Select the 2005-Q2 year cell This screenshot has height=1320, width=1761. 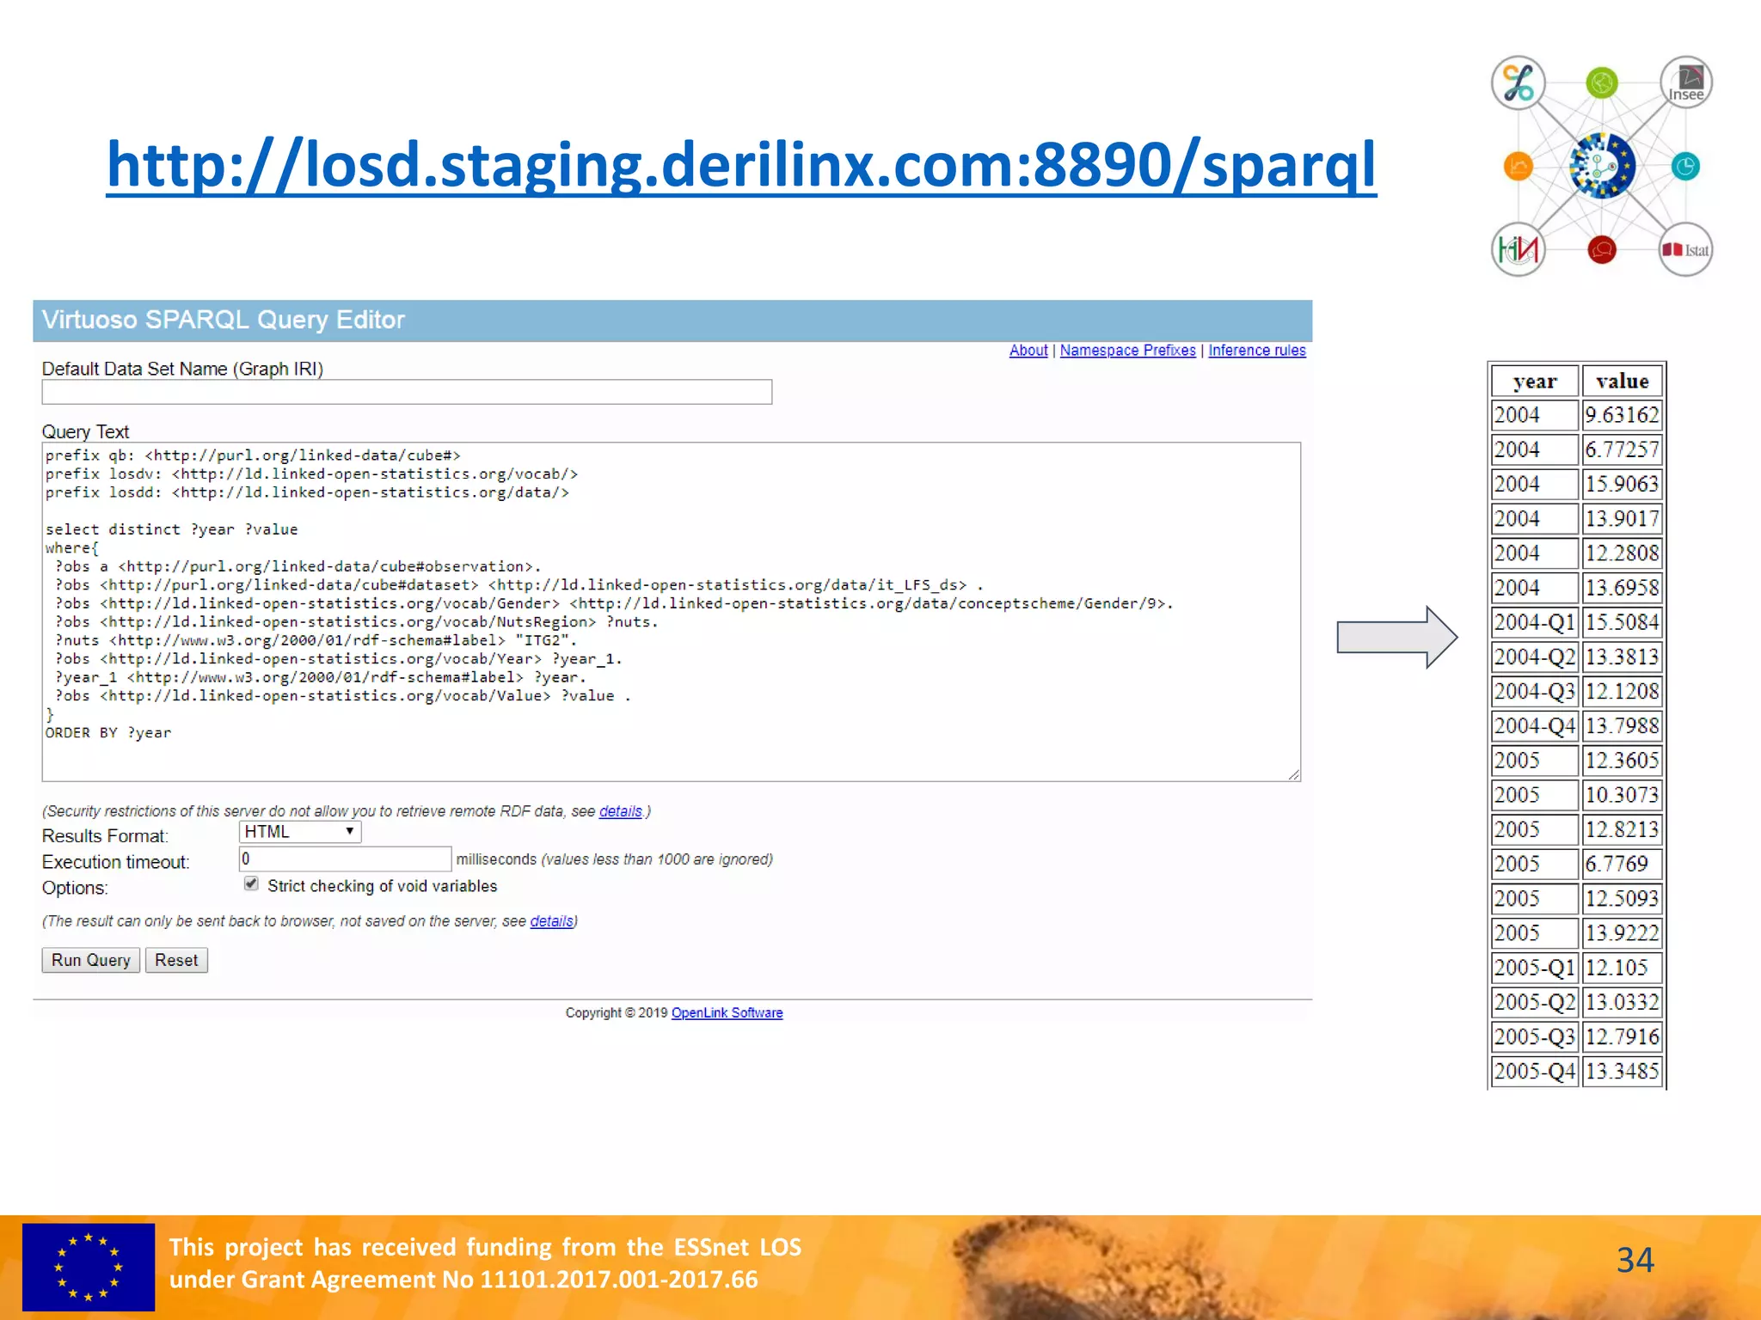click(x=1535, y=1002)
